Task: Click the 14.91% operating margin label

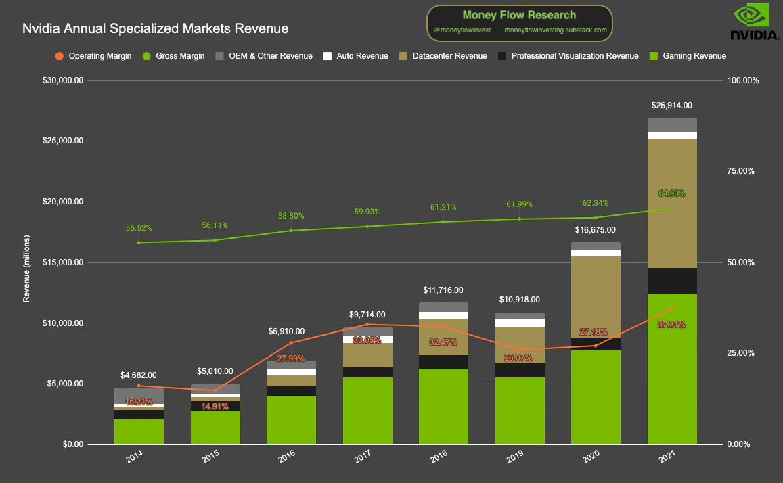Action: [215, 407]
